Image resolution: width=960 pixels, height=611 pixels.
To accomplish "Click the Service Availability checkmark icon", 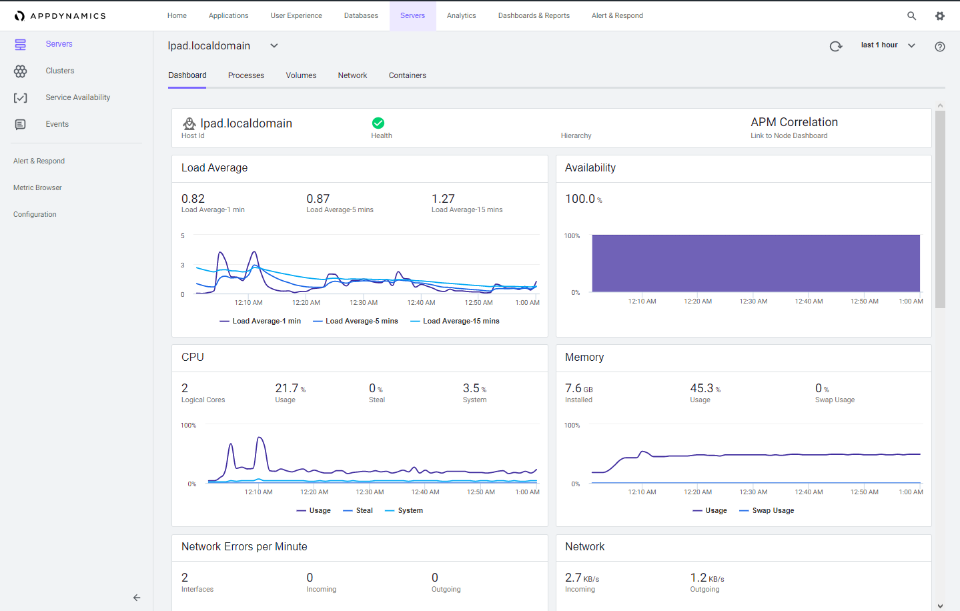I will point(21,98).
